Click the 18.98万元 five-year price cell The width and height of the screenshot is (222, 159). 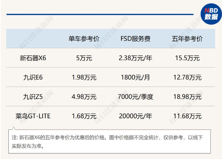point(187,97)
